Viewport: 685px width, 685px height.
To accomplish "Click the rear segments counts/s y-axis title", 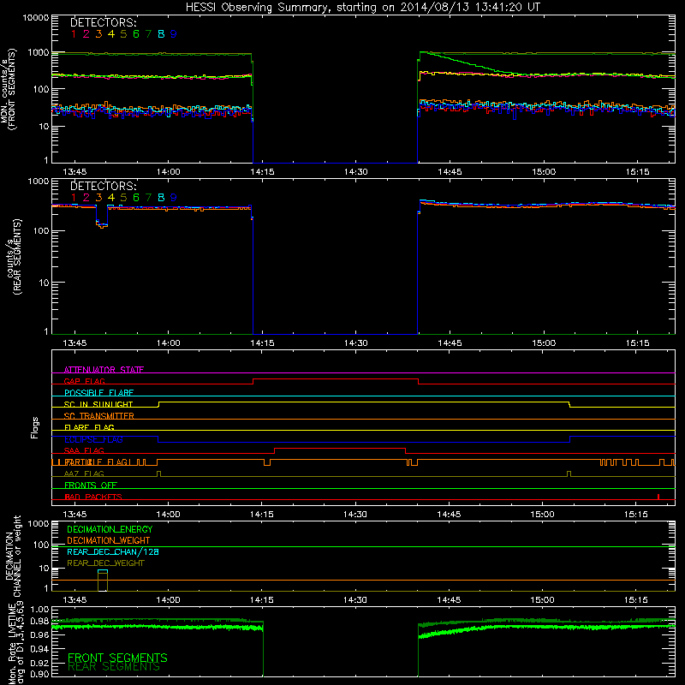I will click(x=14, y=257).
